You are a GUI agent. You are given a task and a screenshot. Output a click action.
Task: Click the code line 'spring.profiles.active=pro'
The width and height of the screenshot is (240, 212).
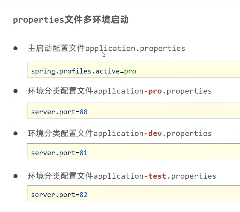click(x=84, y=71)
